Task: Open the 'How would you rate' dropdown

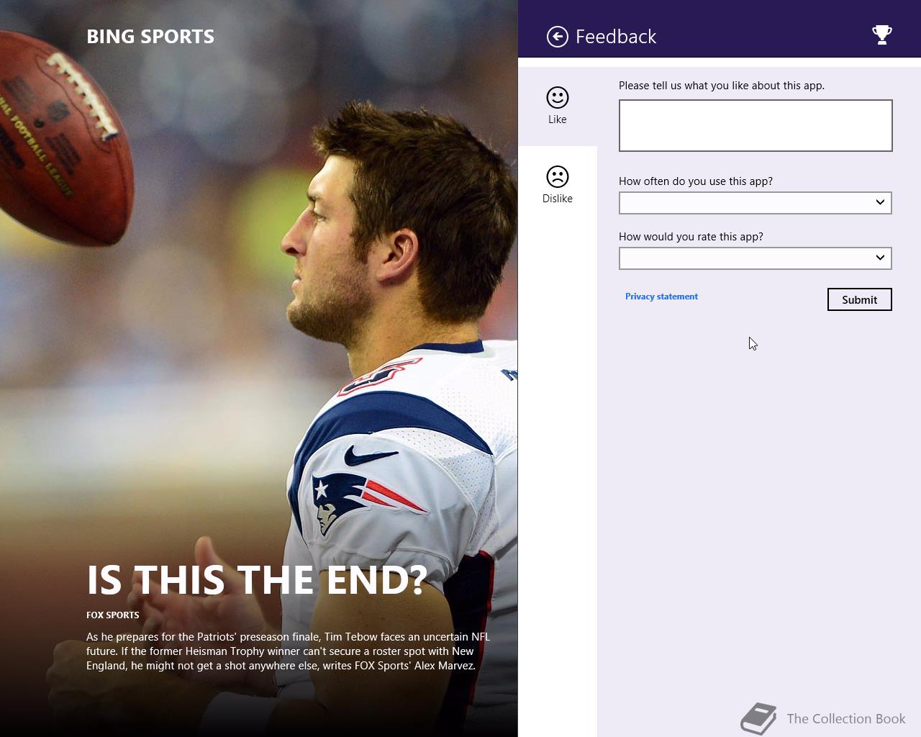Action: [756, 258]
